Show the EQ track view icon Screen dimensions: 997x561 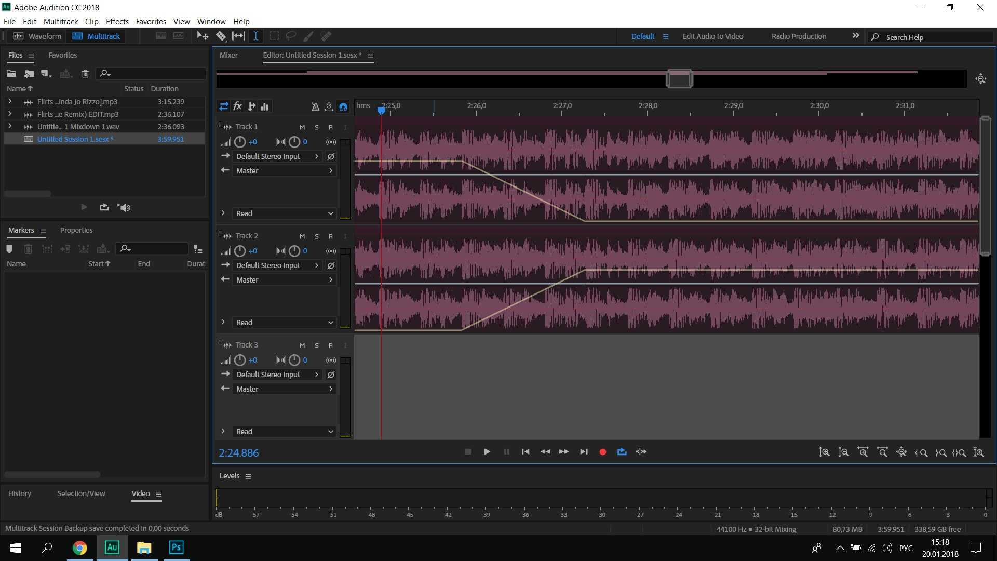point(265,106)
